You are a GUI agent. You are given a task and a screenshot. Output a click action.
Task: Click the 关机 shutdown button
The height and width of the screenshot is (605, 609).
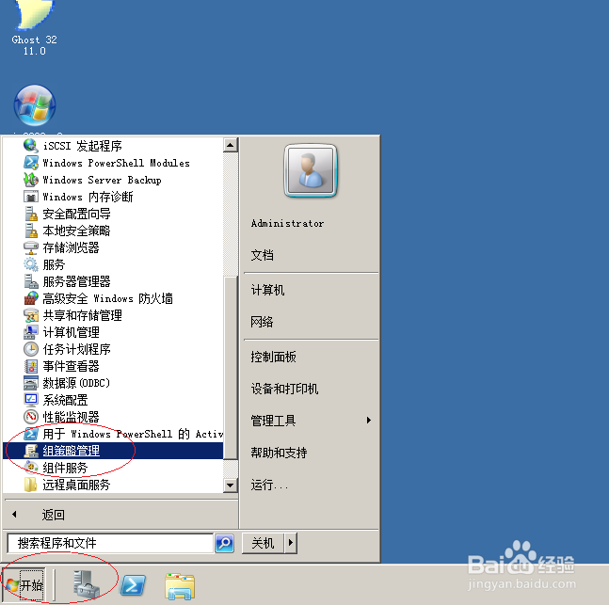click(x=263, y=543)
